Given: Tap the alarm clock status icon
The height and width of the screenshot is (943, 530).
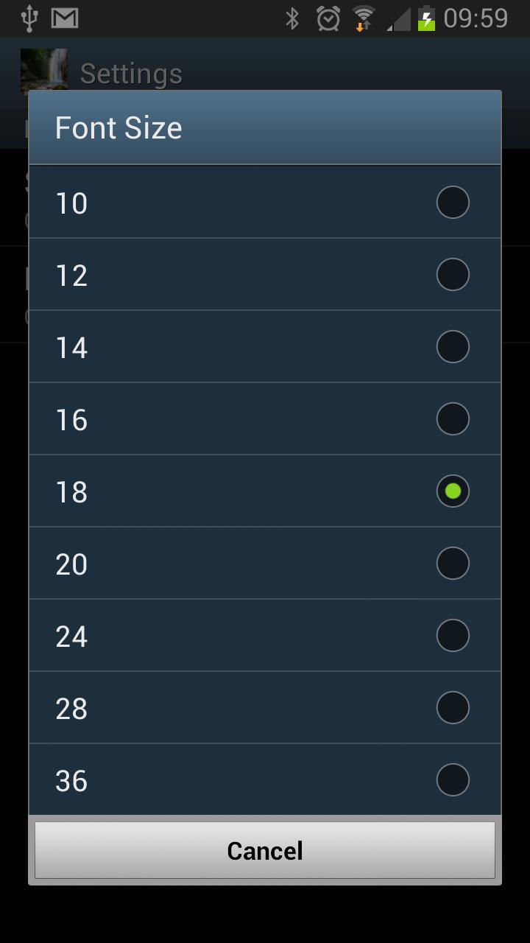Looking at the screenshot, I should click(328, 18).
